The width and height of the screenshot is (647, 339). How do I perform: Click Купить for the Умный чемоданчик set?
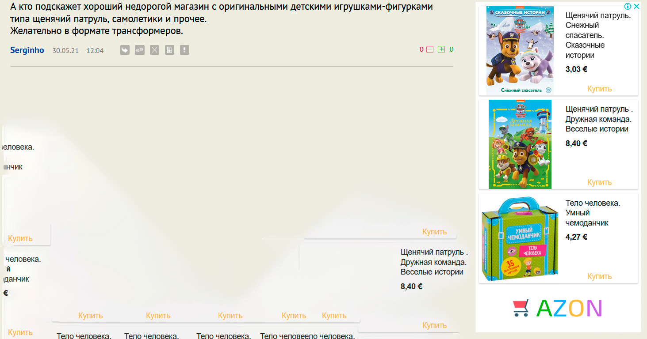(x=599, y=276)
